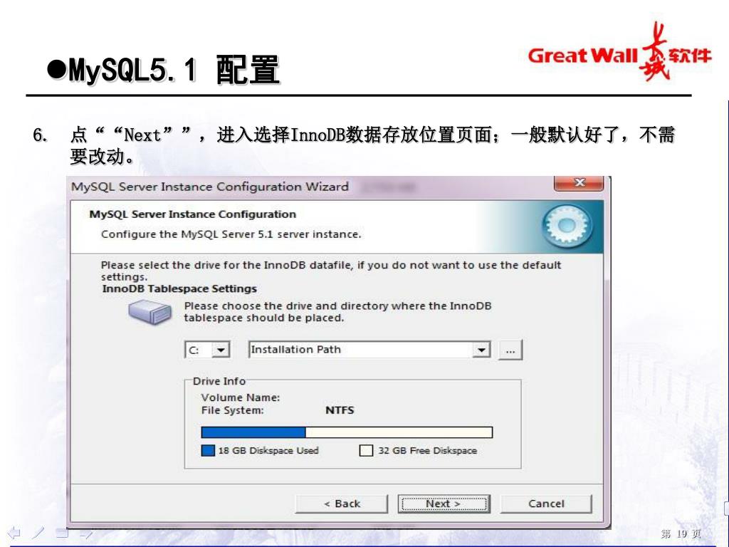Click the white Free Diskspace swatch
Screen dimensions: 729x547
pos(366,450)
